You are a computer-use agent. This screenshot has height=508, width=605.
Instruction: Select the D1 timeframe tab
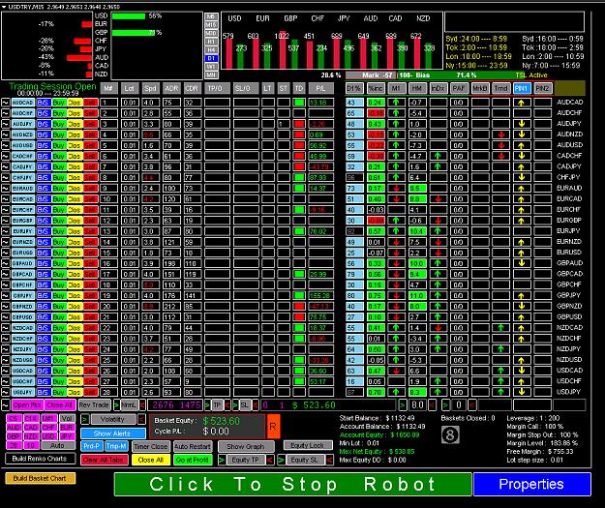tap(211, 58)
